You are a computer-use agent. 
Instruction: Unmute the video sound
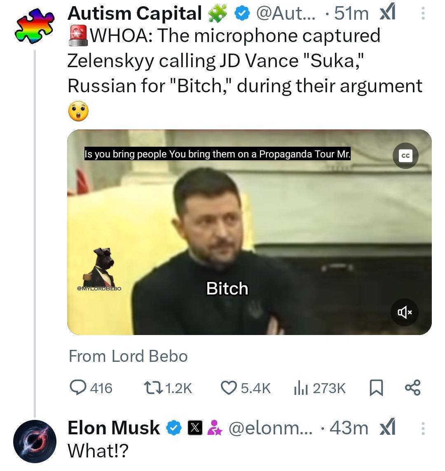point(404,312)
